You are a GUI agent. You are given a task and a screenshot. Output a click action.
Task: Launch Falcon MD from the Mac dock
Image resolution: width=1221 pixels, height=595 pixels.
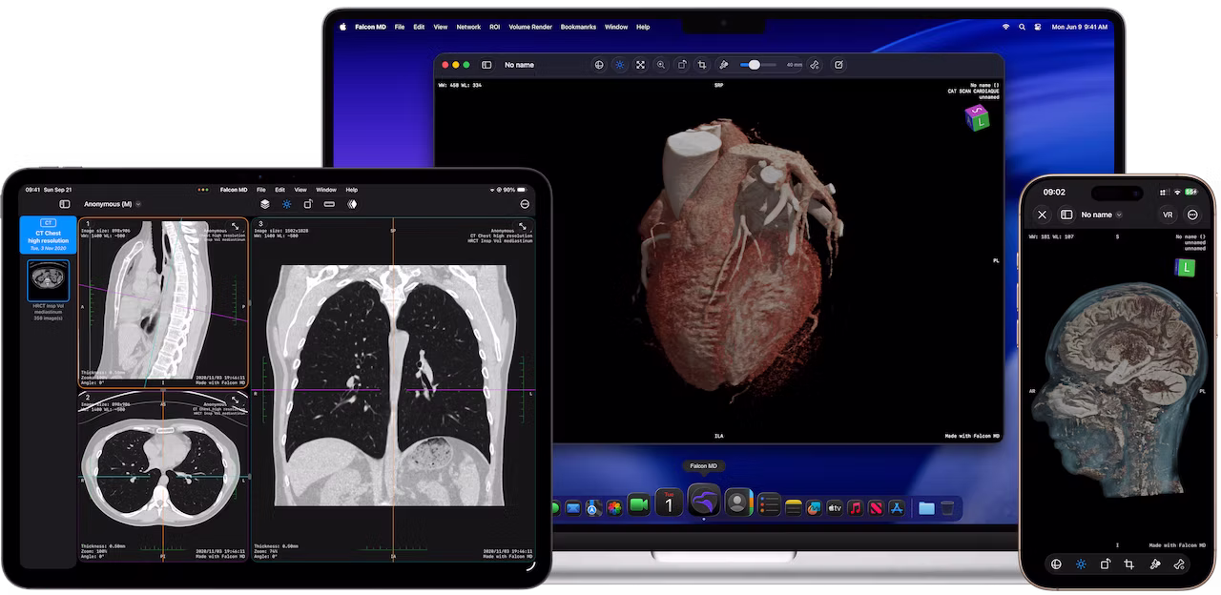[x=704, y=502]
